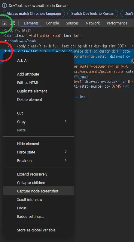Click the three-dot icon left of body
This screenshot has width=134, height=242.
pos(2,51)
